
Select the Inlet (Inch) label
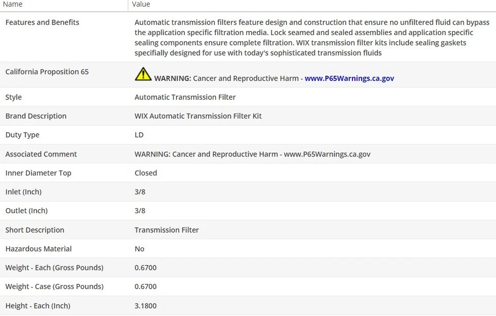(23, 192)
